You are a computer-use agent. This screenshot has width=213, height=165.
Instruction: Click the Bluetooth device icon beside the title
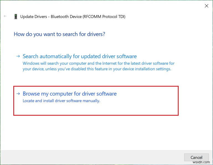pos(16,17)
